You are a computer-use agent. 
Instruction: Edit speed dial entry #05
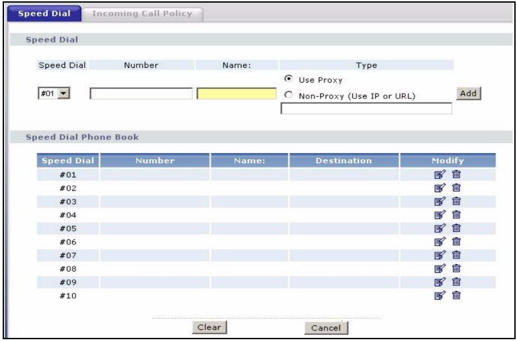(440, 228)
